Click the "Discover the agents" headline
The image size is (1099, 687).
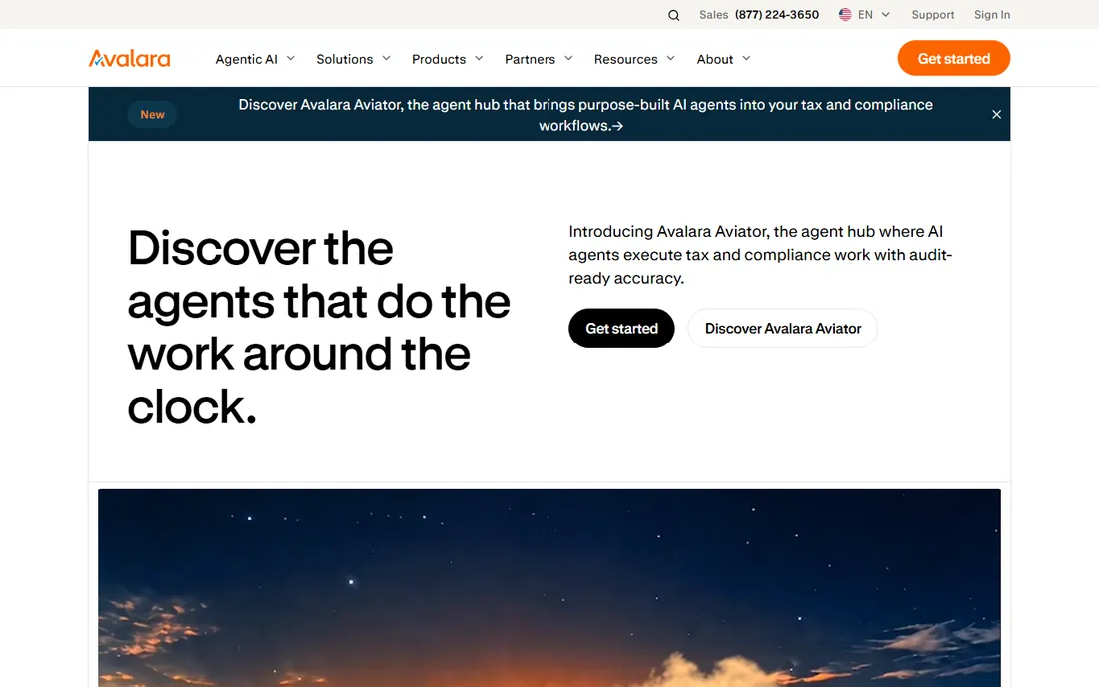(319, 328)
